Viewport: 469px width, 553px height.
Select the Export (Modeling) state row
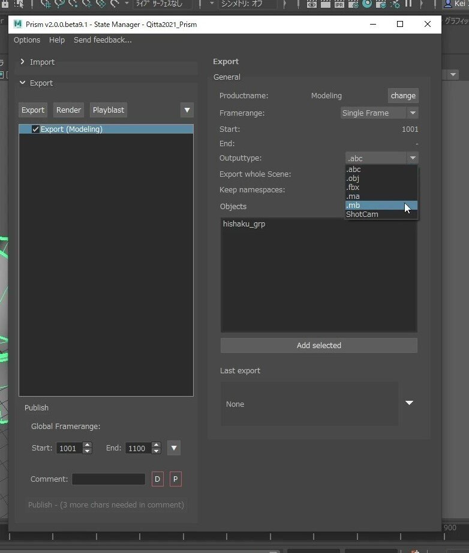pos(106,129)
